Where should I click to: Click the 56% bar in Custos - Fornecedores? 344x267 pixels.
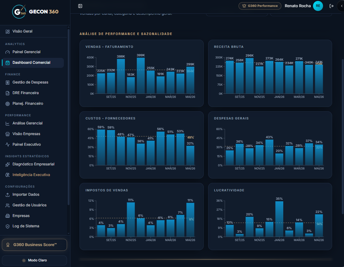(161, 149)
